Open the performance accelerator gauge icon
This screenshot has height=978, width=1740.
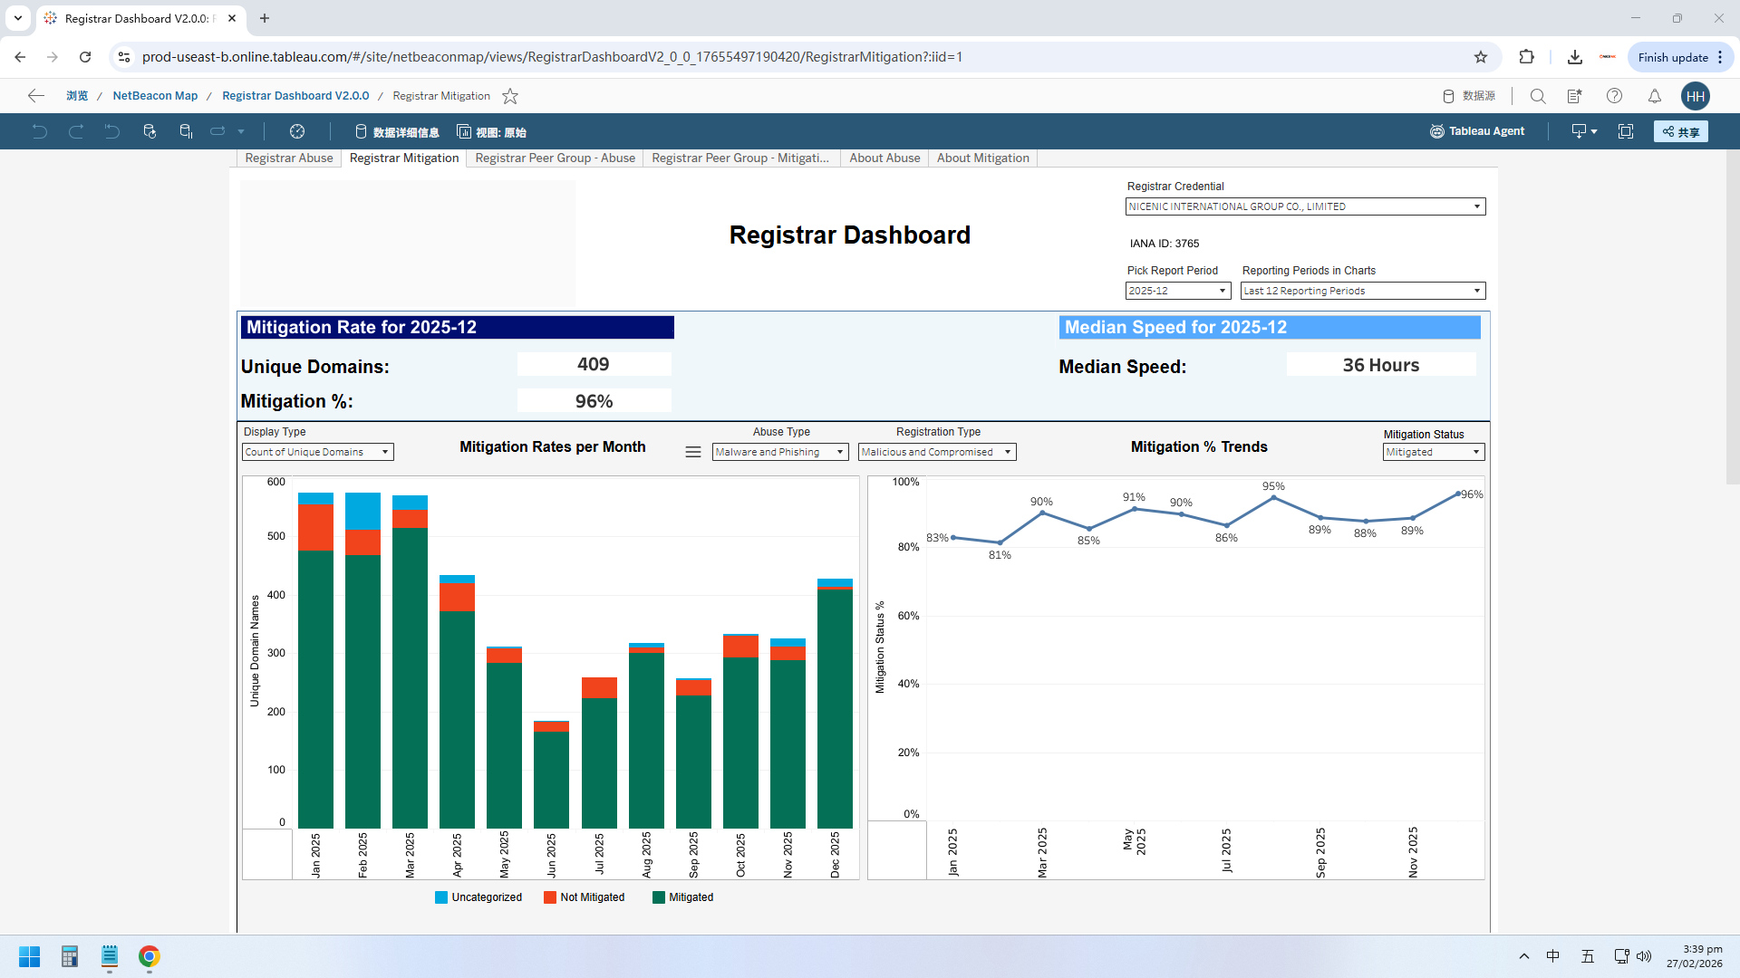click(297, 131)
